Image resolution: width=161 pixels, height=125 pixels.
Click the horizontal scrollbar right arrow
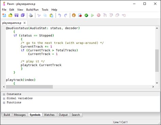tap(153, 87)
